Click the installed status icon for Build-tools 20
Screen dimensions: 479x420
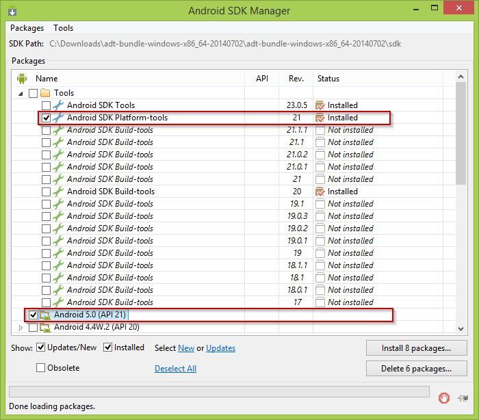(320, 192)
